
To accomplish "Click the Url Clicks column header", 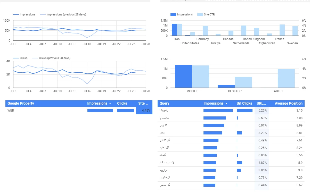I will [x=244, y=103].
